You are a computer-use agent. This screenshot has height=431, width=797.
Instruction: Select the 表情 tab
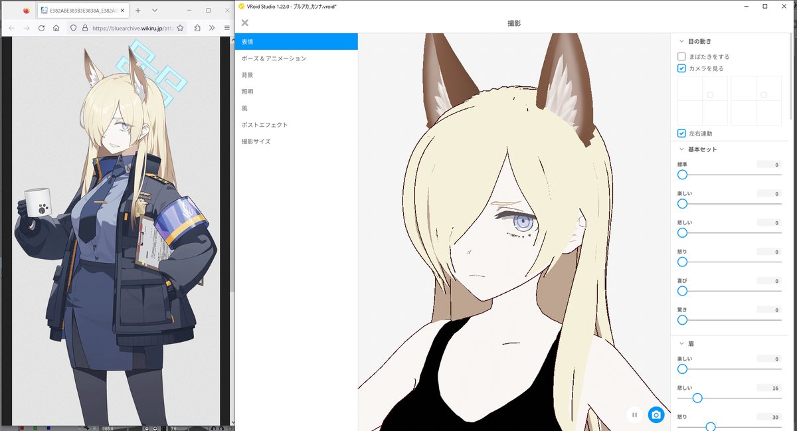(296, 41)
